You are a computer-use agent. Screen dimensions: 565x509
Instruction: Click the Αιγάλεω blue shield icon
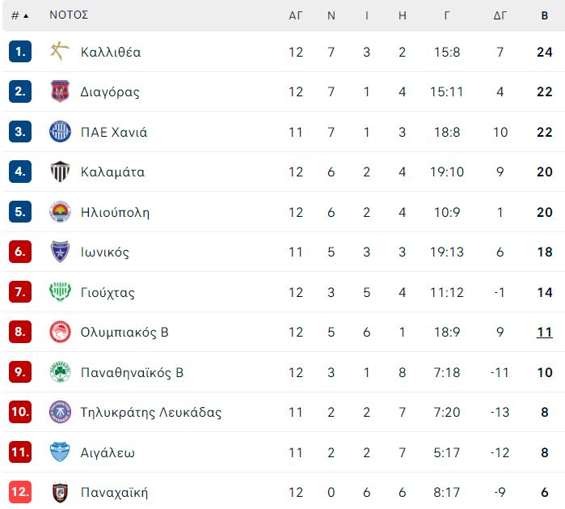tap(60, 452)
